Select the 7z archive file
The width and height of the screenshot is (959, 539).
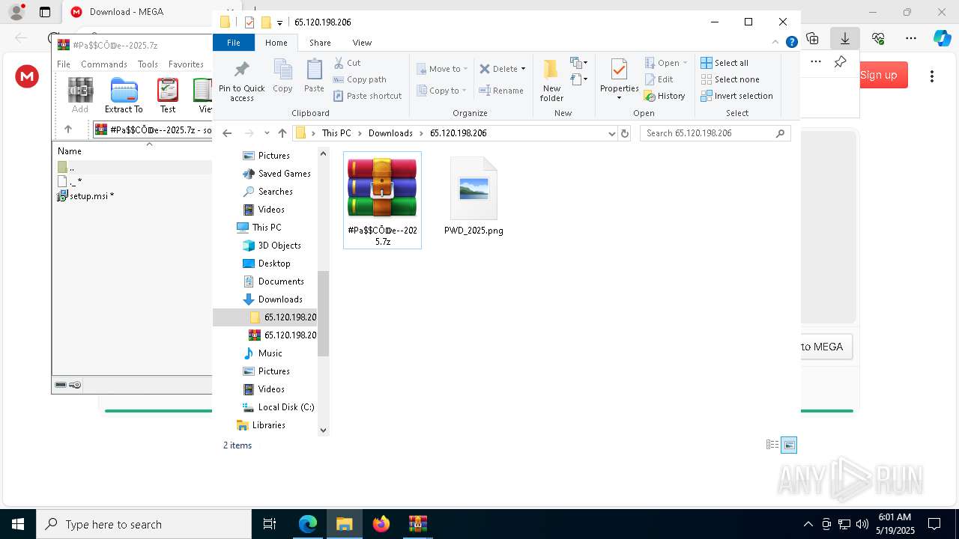[x=382, y=200]
